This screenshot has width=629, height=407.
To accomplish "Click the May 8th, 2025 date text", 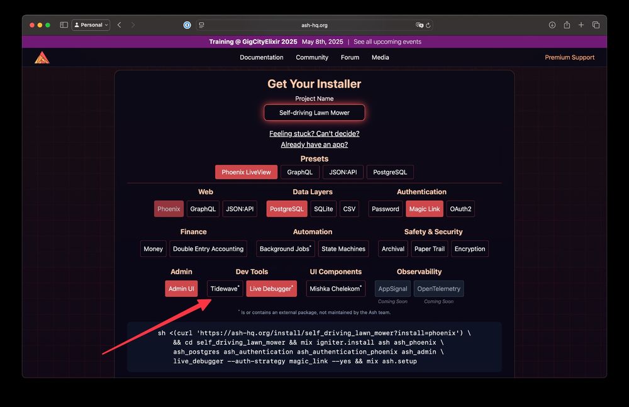I will tap(323, 42).
